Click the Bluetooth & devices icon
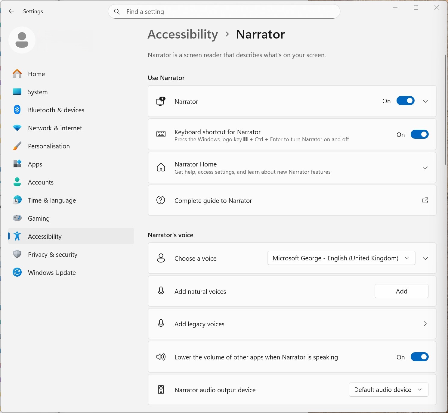 coord(17,110)
